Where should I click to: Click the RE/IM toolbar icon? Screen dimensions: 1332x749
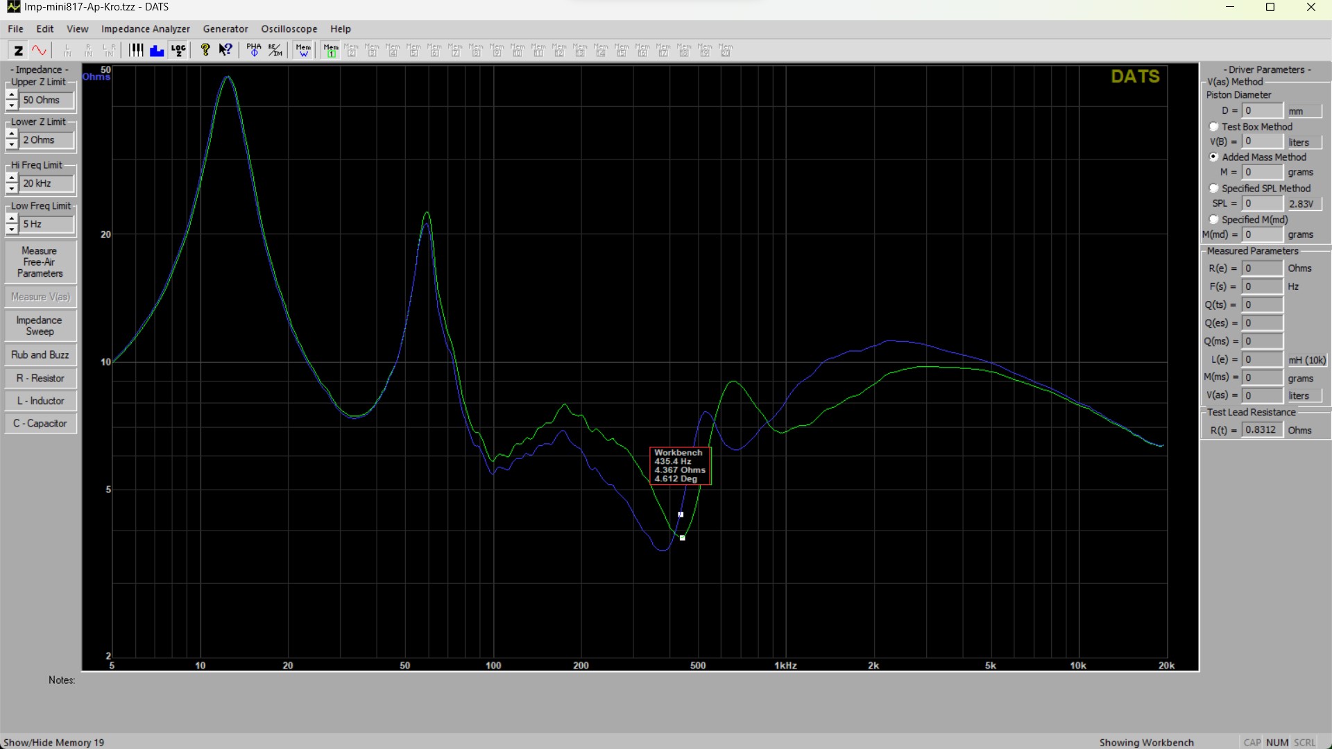tap(275, 50)
